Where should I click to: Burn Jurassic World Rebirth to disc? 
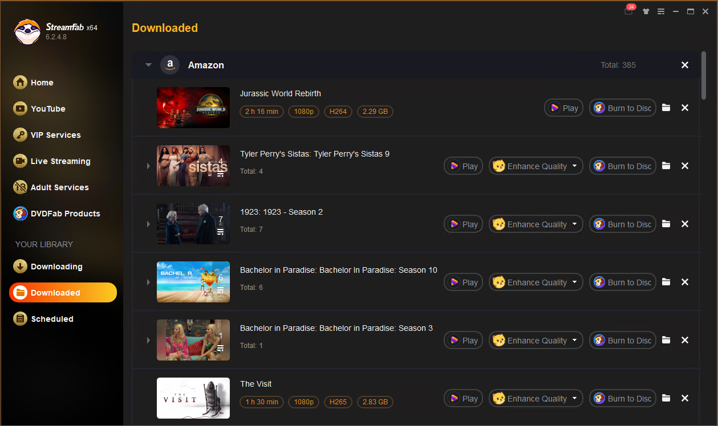tap(623, 108)
